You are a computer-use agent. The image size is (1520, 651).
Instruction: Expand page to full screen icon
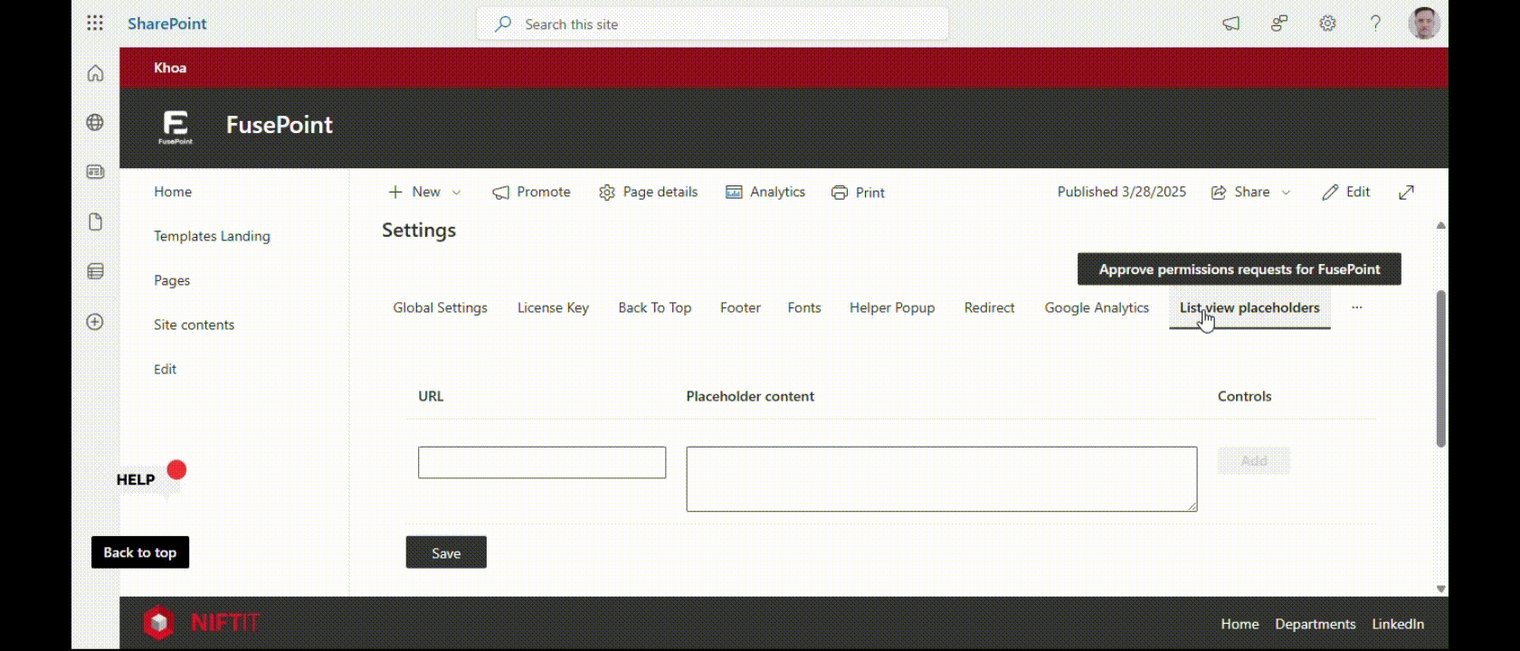point(1406,193)
